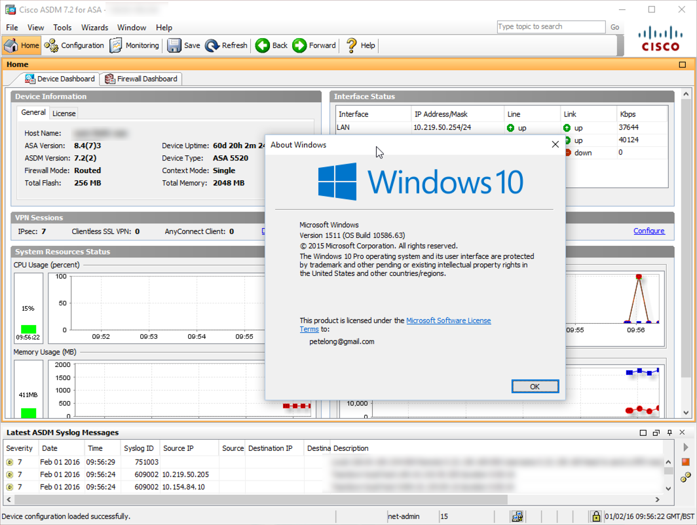Viewport: 697px width, 525px height.
Task: Click the Source IP column header
Action: pyautogui.click(x=189, y=448)
